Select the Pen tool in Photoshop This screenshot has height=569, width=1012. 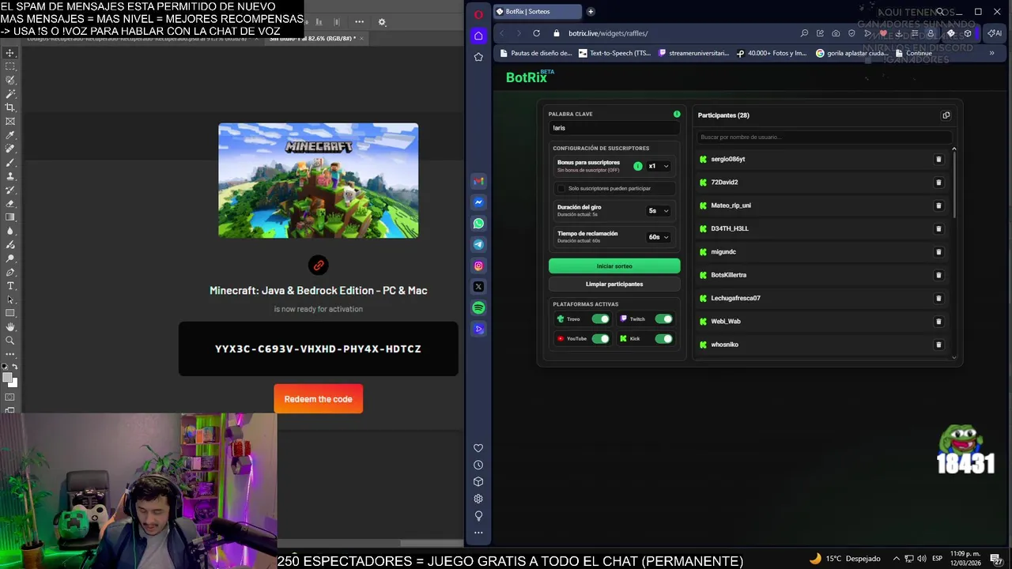[x=10, y=272]
